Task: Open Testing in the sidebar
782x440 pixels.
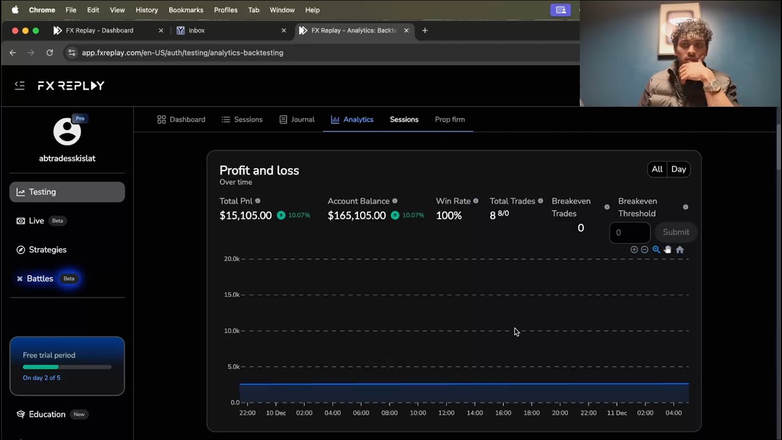Action: pyautogui.click(x=67, y=192)
